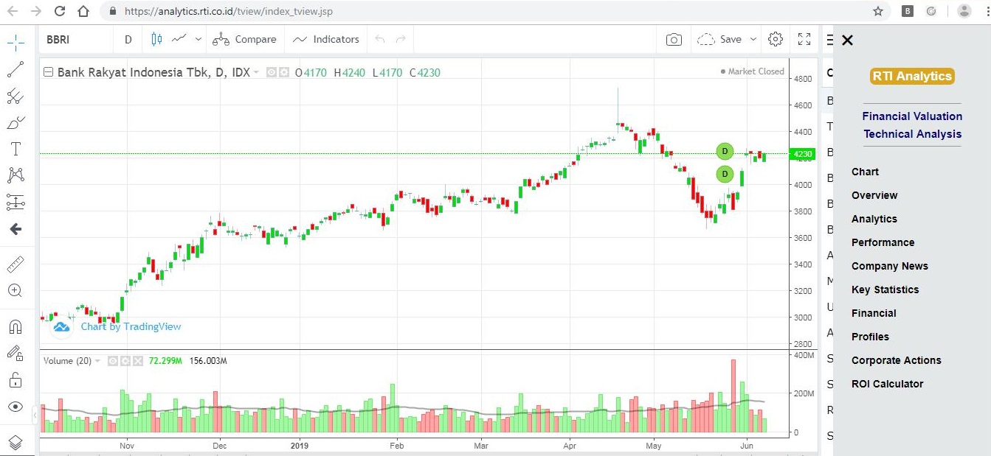Open Corporate Actions menu item

tap(897, 360)
